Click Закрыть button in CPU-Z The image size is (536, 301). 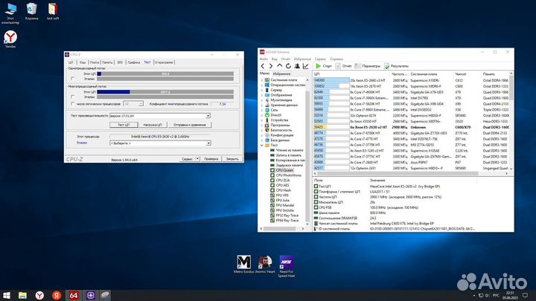(232, 159)
